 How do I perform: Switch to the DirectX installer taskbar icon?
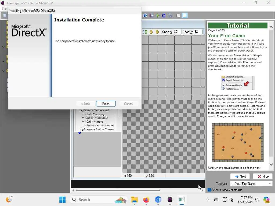pyautogui.click(x=182, y=200)
